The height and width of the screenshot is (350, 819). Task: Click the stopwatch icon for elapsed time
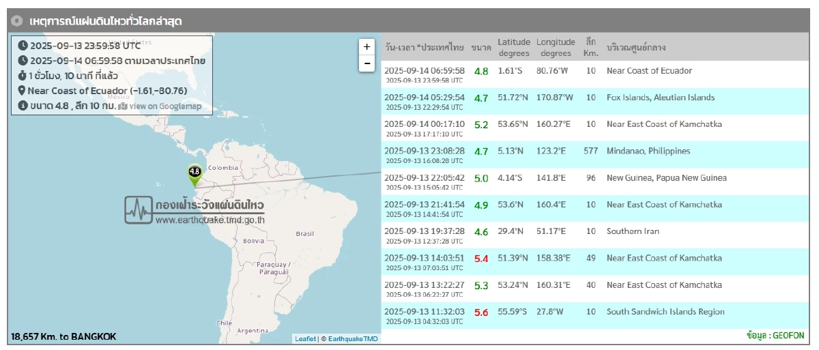pyautogui.click(x=23, y=76)
